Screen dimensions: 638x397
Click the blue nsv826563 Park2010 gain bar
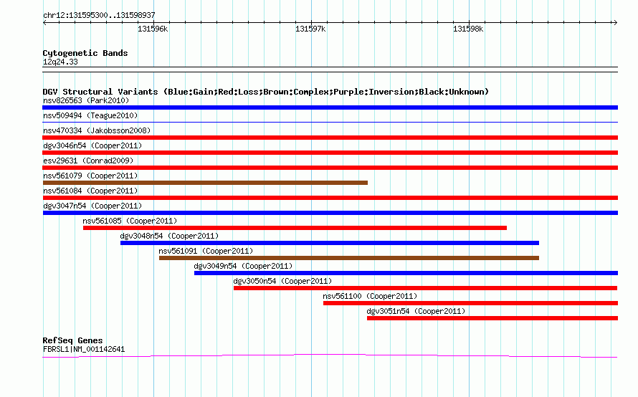click(x=330, y=107)
